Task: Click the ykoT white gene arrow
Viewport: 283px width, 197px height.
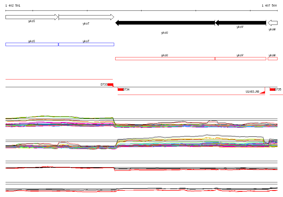Action: coord(86,17)
